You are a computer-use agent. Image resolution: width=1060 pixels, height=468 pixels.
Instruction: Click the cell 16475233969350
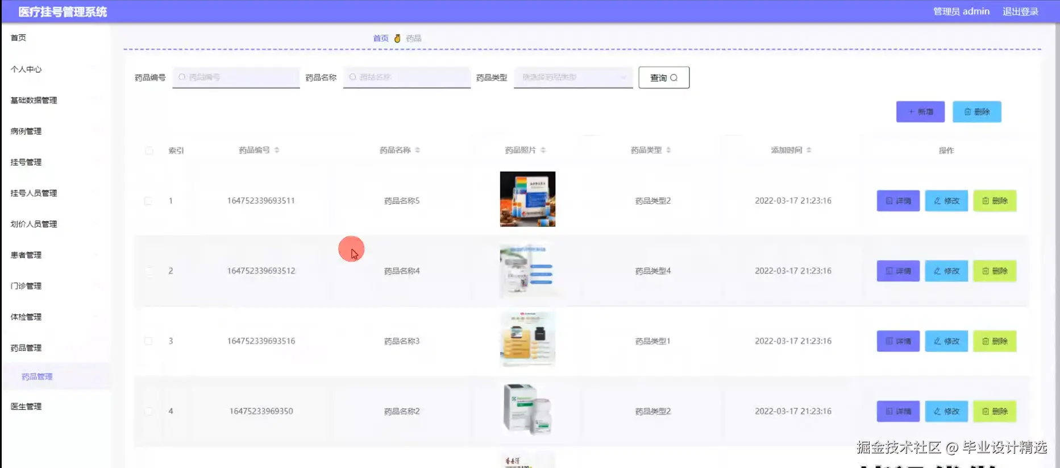[x=261, y=411]
